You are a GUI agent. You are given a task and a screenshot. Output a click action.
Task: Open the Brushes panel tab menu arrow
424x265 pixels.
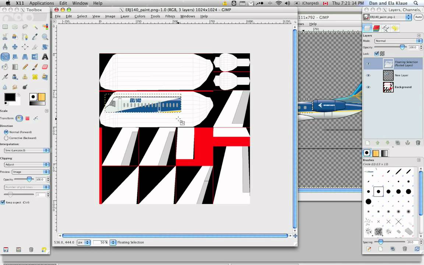[x=418, y=160]
